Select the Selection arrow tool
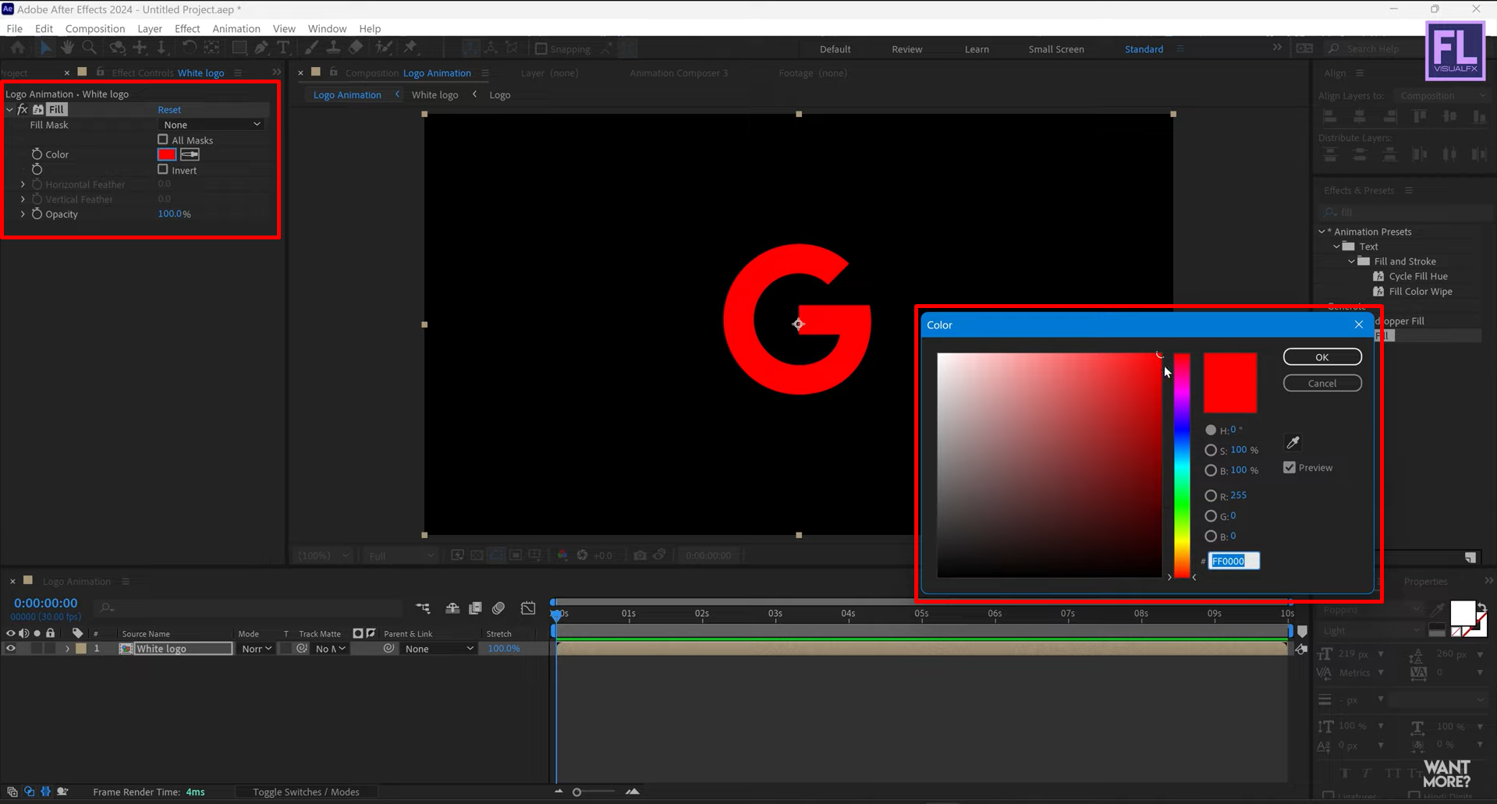This screenshot has width=1497, height=804. [x=45, y=48]
